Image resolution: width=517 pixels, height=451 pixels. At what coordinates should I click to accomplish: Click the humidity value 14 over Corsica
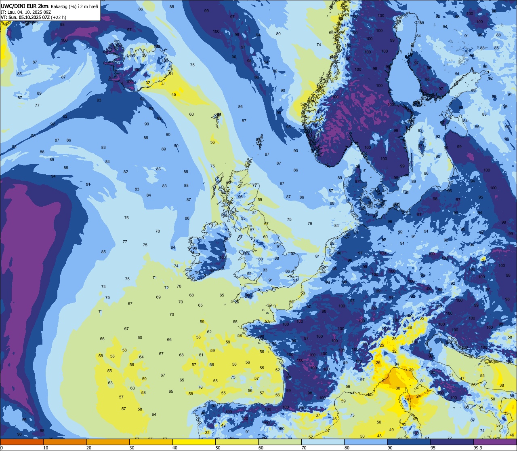(x=407, y=399)
